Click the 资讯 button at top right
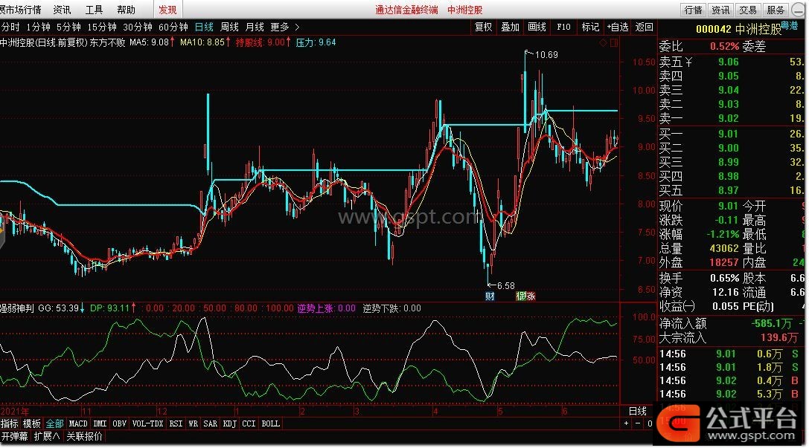This screenshot has width=809, height=448. coord(720,10)
